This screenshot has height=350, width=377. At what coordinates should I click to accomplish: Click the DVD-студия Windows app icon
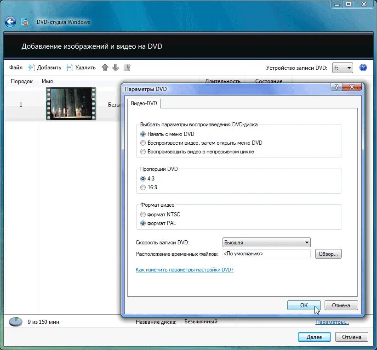[24, 22]
